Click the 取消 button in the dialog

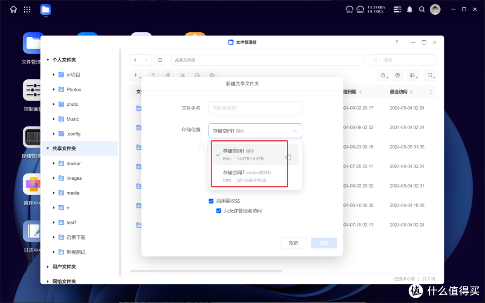click(x=294, y=242)
